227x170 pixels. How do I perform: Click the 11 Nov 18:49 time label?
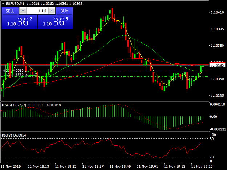pyautogui.click(x=120, y=166)
